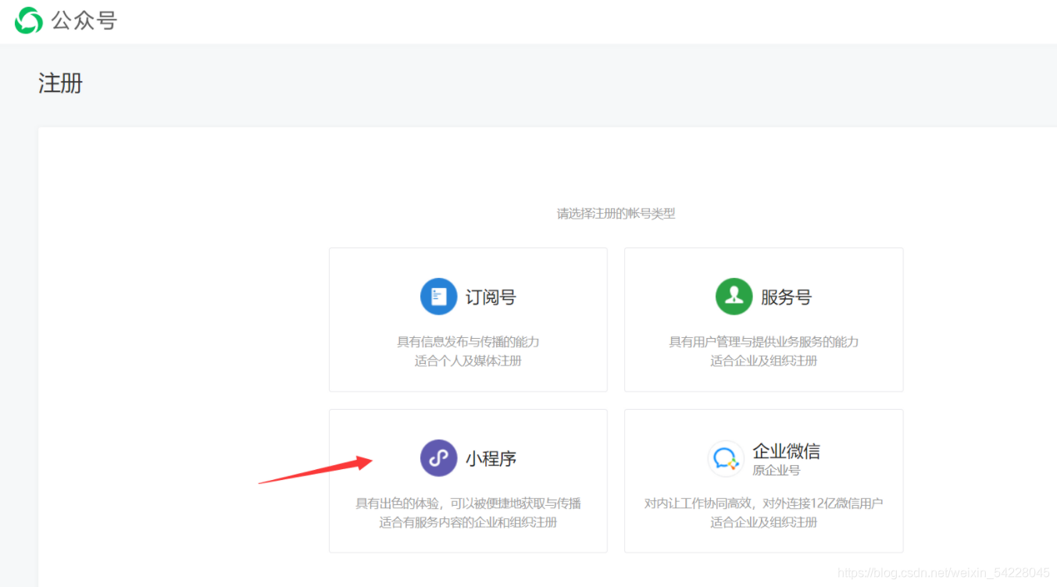
Task: Choose the 小程序 account type title
Action: [491, 459]
